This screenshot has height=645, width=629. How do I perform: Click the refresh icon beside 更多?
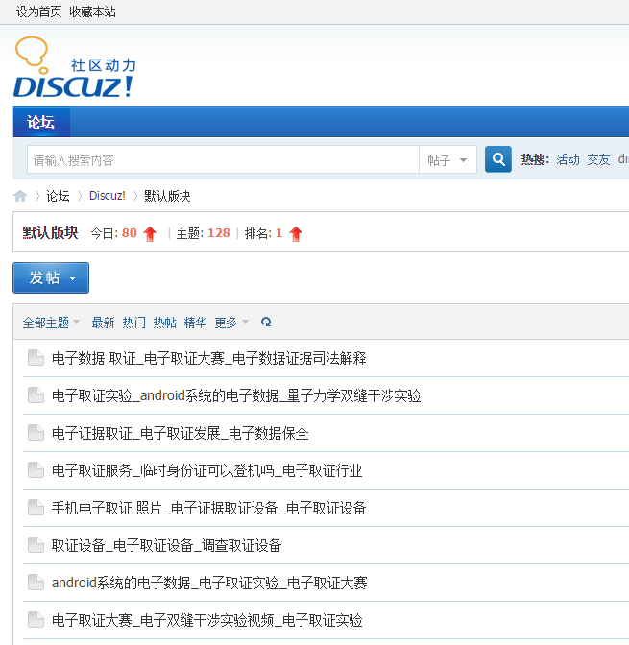[x=266, y=322]
